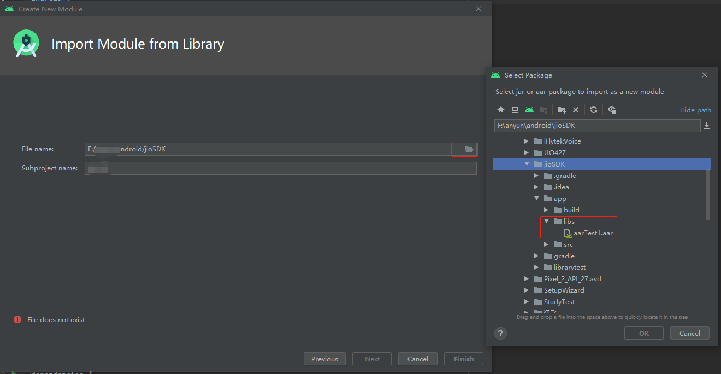Image resolution: width=721 pixels, height=374 pixels.
Task: Expand the JIO427 folder
Action: click(x=527, y=152)
